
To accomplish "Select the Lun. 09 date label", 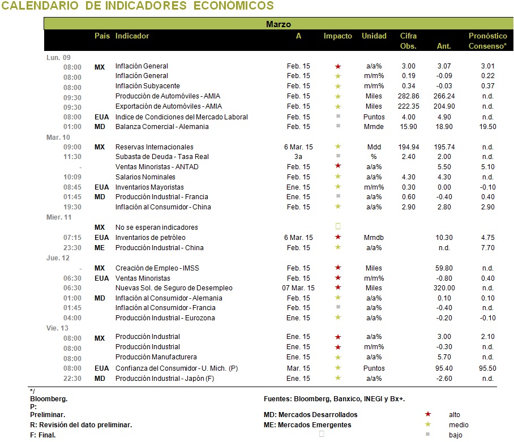I will point(58,58).
